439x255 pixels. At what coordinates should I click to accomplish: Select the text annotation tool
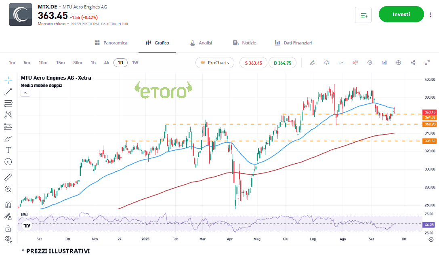[8, 150]
